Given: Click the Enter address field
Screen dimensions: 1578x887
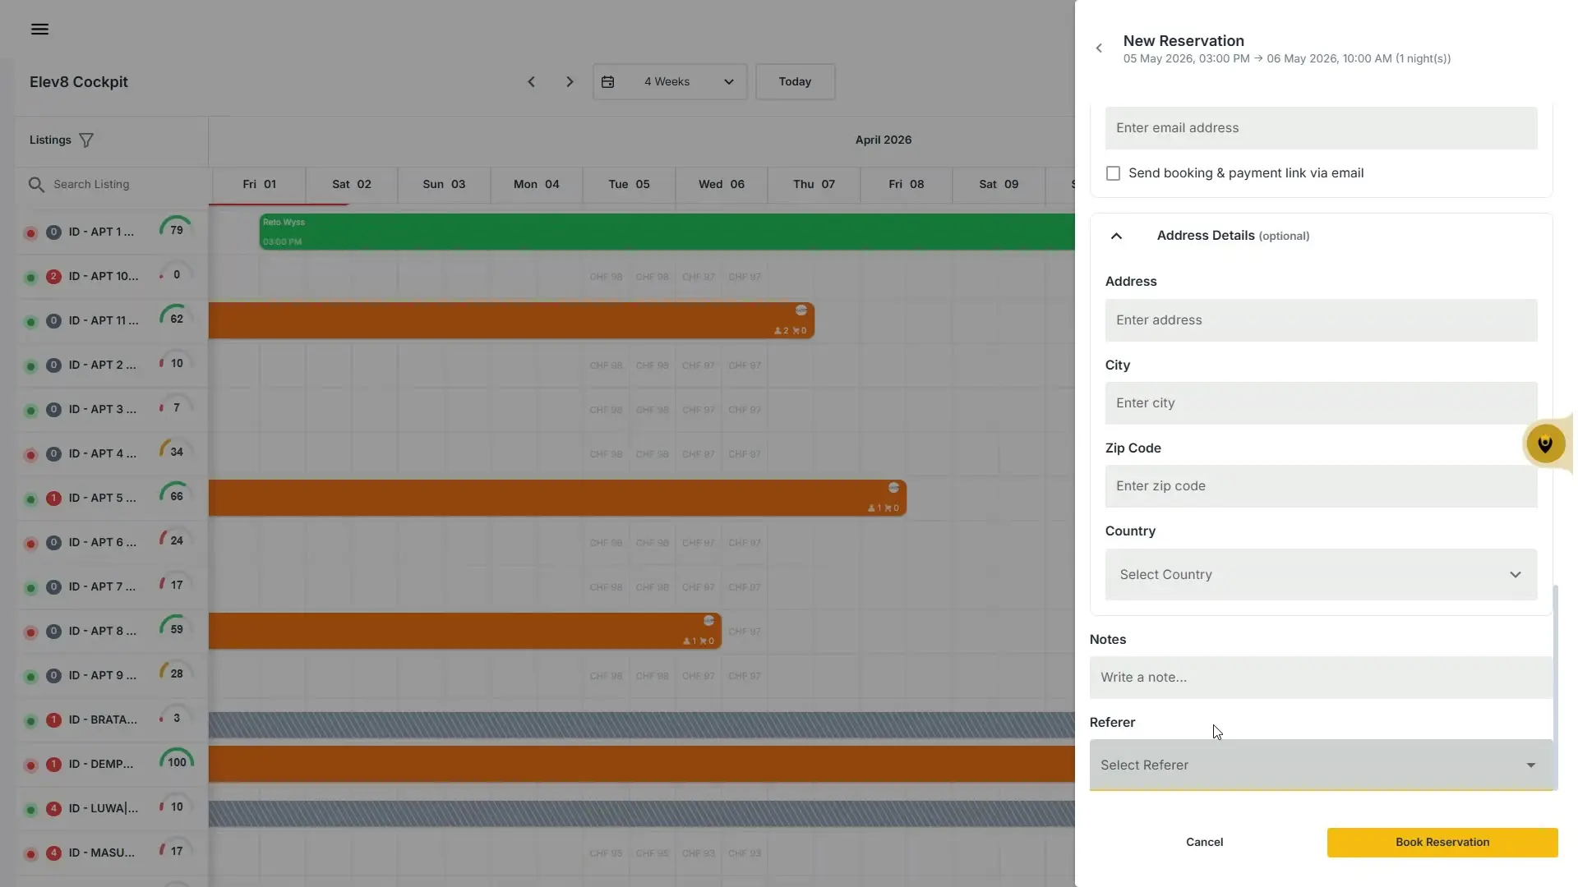Looking at the screenshot, I should (1321, 320).
